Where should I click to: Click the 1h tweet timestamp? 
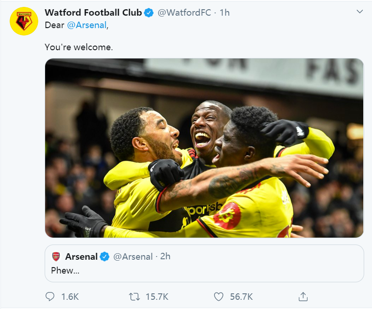pos(224,13)
